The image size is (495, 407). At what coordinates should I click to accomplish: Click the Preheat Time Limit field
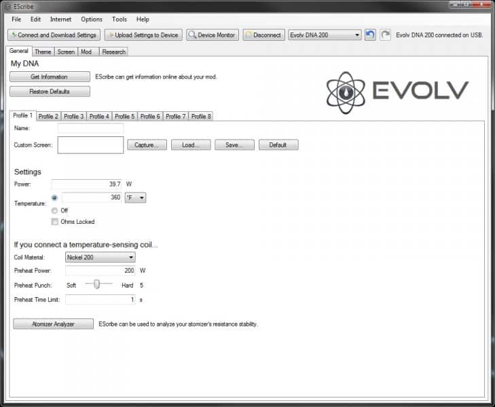pyautogui.click(x=100, y=300)
